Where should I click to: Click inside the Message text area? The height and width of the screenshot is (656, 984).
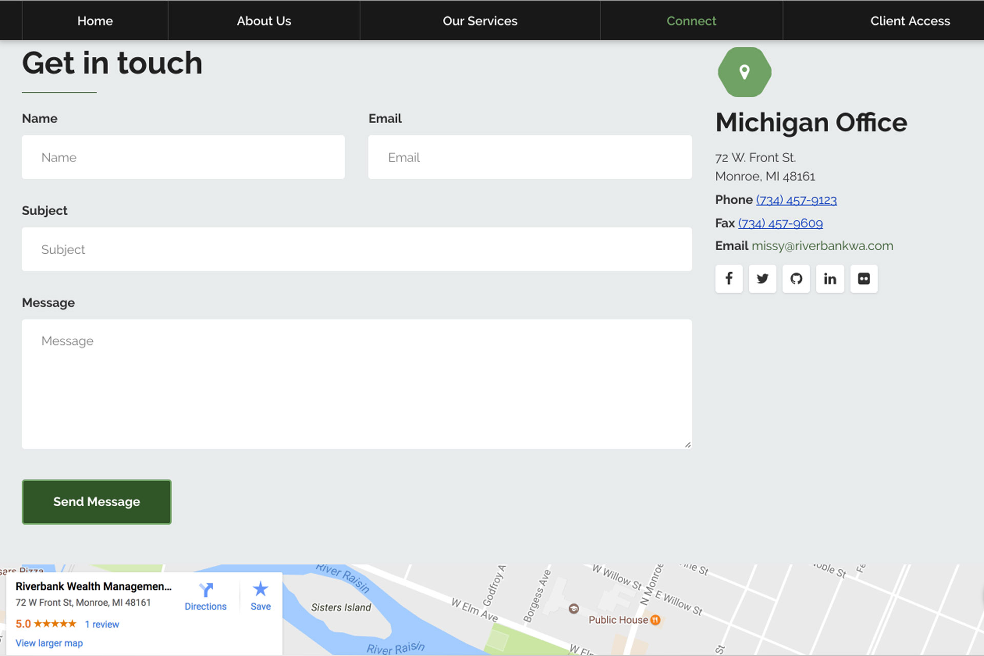point(357,384)
